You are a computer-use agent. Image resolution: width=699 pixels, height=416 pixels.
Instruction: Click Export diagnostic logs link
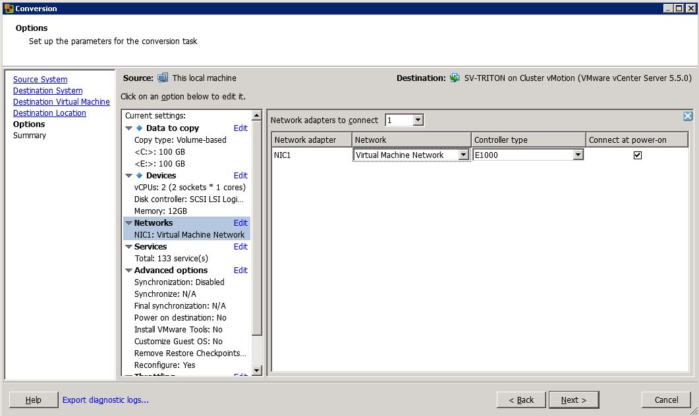tap(105, 400)
